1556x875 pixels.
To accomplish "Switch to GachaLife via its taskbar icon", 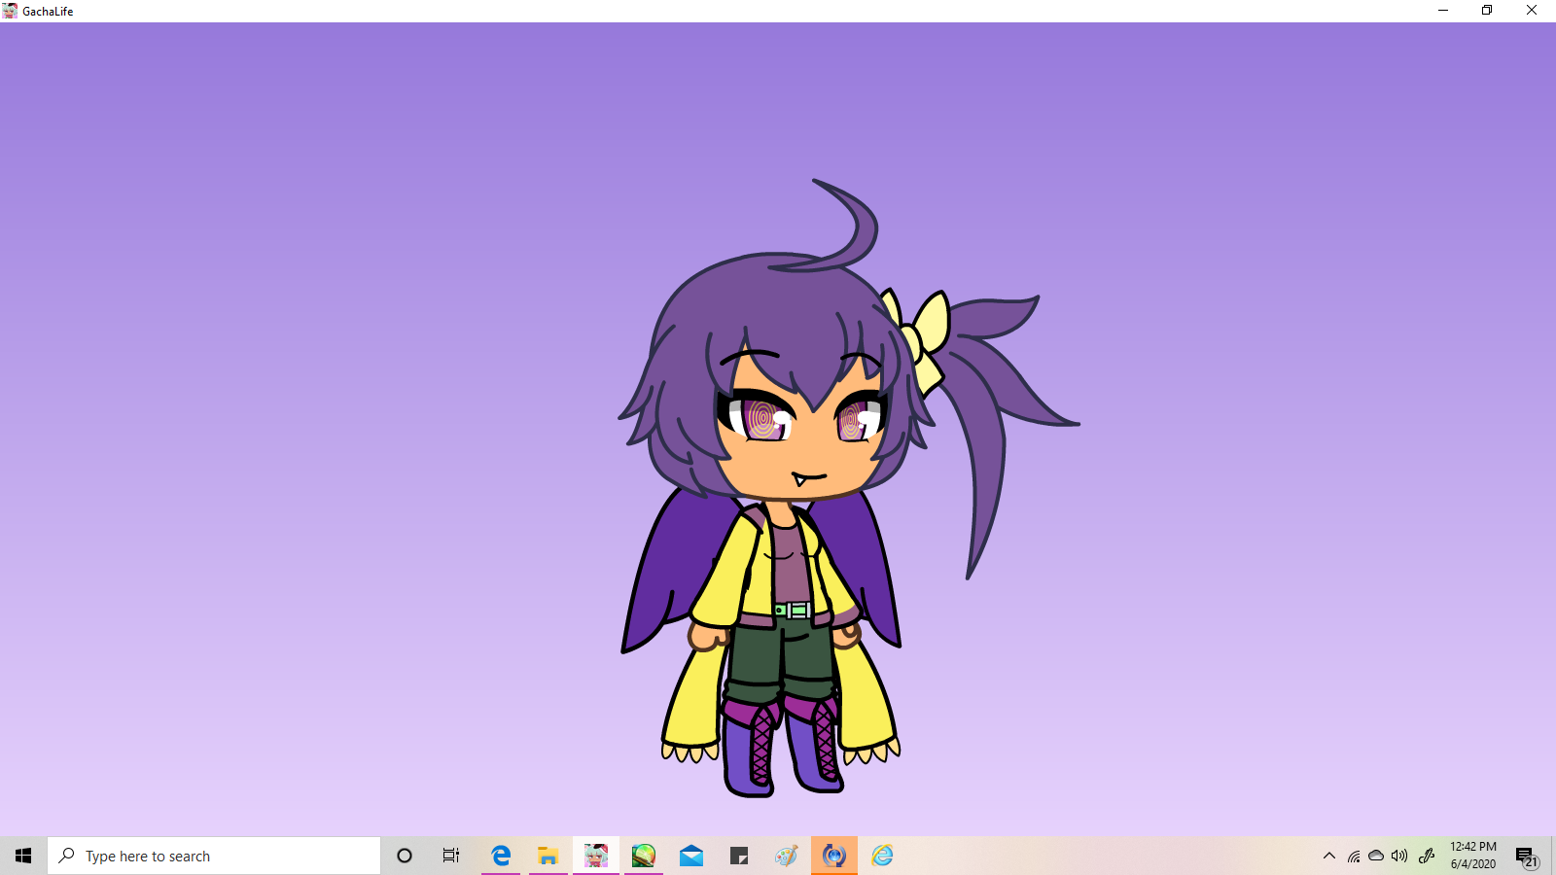I will [596, 856].
